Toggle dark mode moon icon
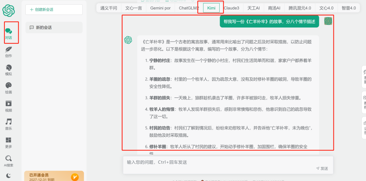The height and width of the screenshot is (181, 366). click(x=8, y=175)
